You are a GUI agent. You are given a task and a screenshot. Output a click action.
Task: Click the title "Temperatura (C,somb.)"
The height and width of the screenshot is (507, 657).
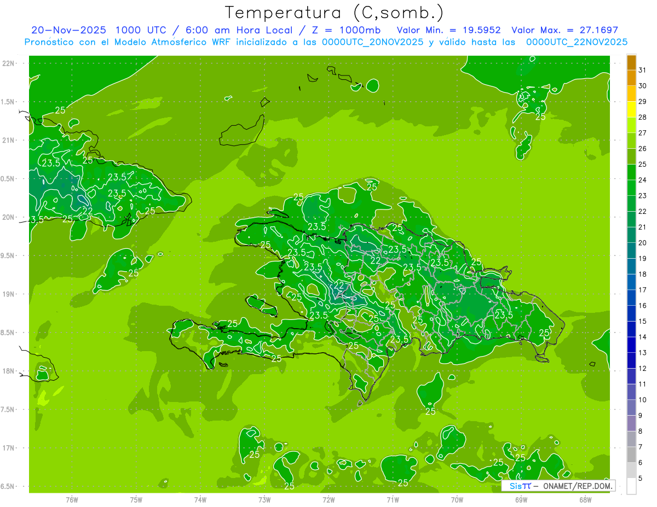[x=335, y=12]
